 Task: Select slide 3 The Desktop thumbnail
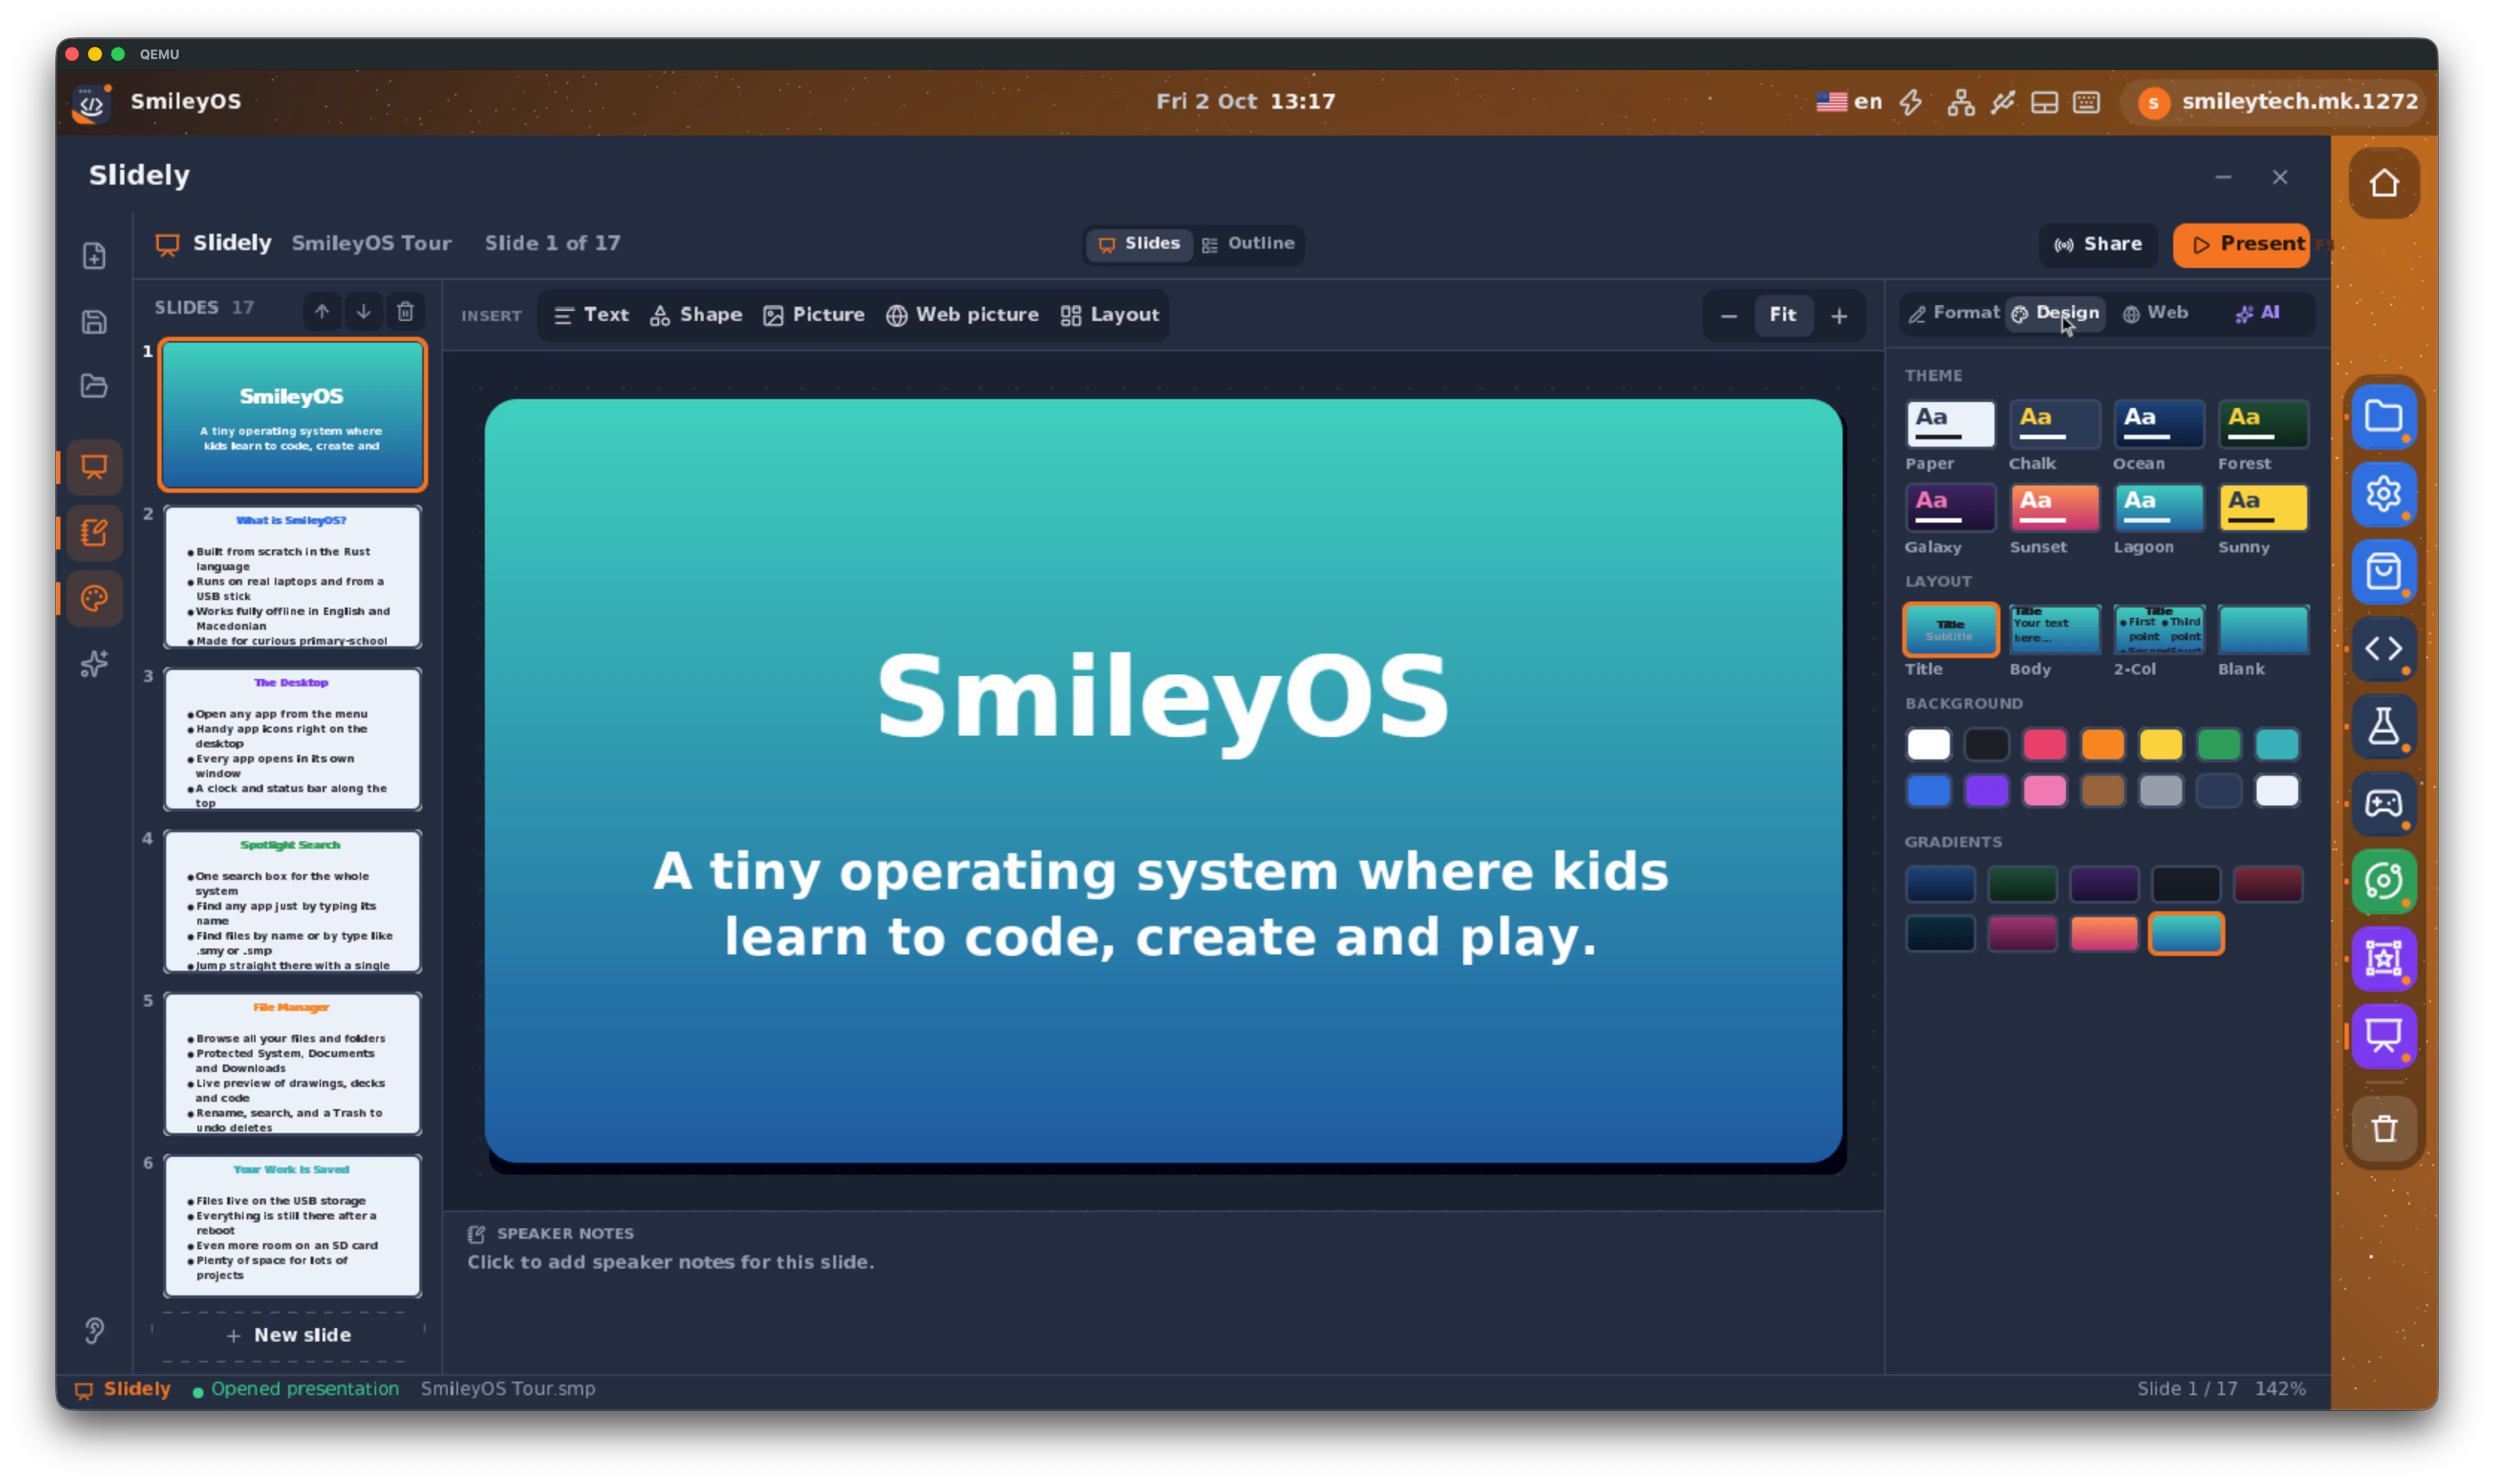(x=292, y=739)
